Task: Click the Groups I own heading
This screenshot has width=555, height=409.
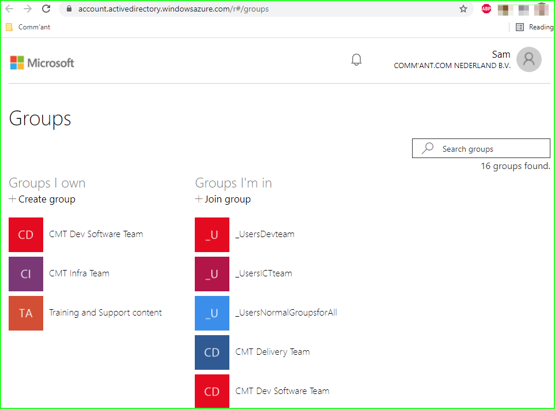Action: coord(47,183)
